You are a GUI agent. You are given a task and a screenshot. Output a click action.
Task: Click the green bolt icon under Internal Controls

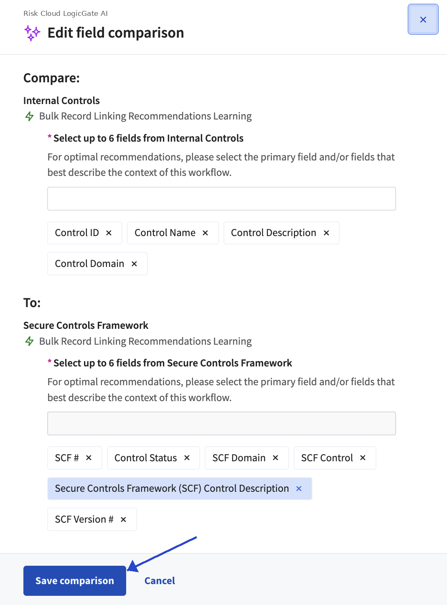(29, 116)
